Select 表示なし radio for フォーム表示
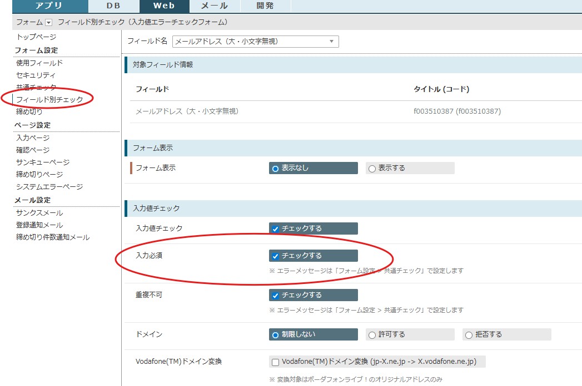Screen dimensions: 582x386 (x=275, y=169)
